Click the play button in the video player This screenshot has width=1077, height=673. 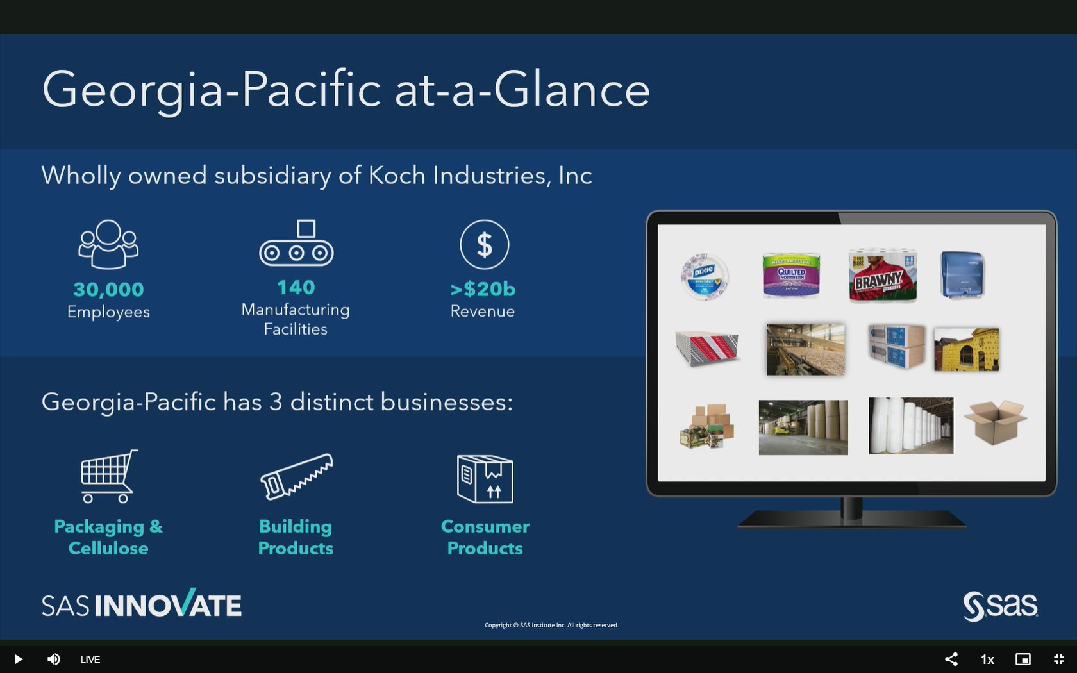18,659
